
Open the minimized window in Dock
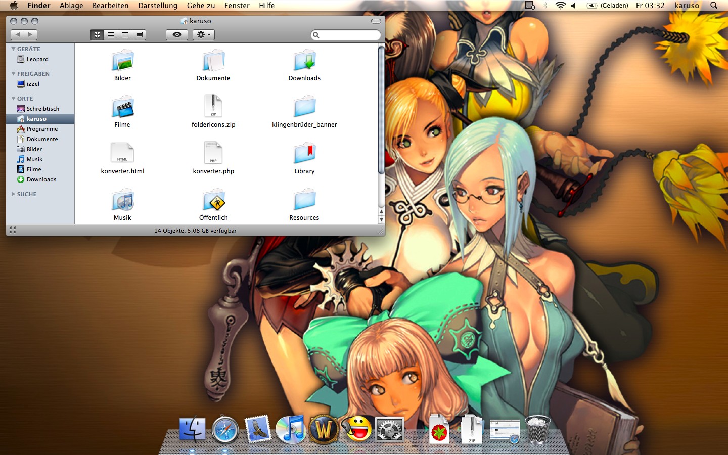[505, 431]
